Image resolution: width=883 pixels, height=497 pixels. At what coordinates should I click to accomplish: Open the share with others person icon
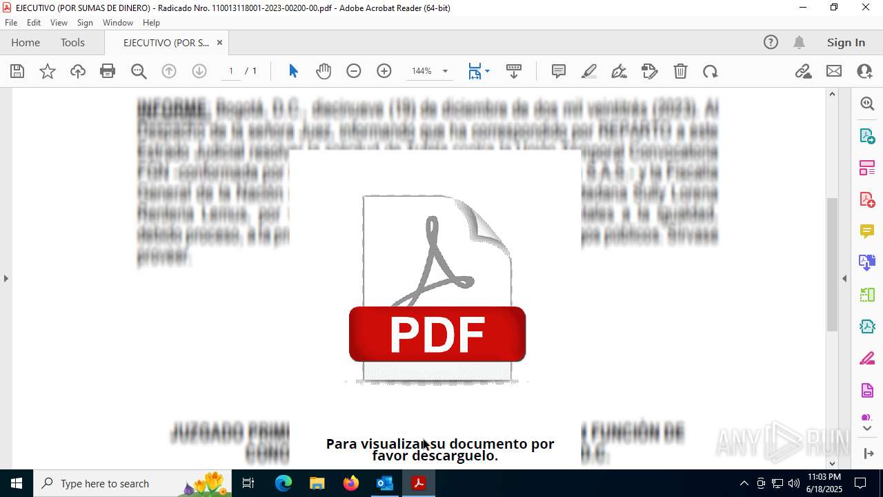pos(864,71)
